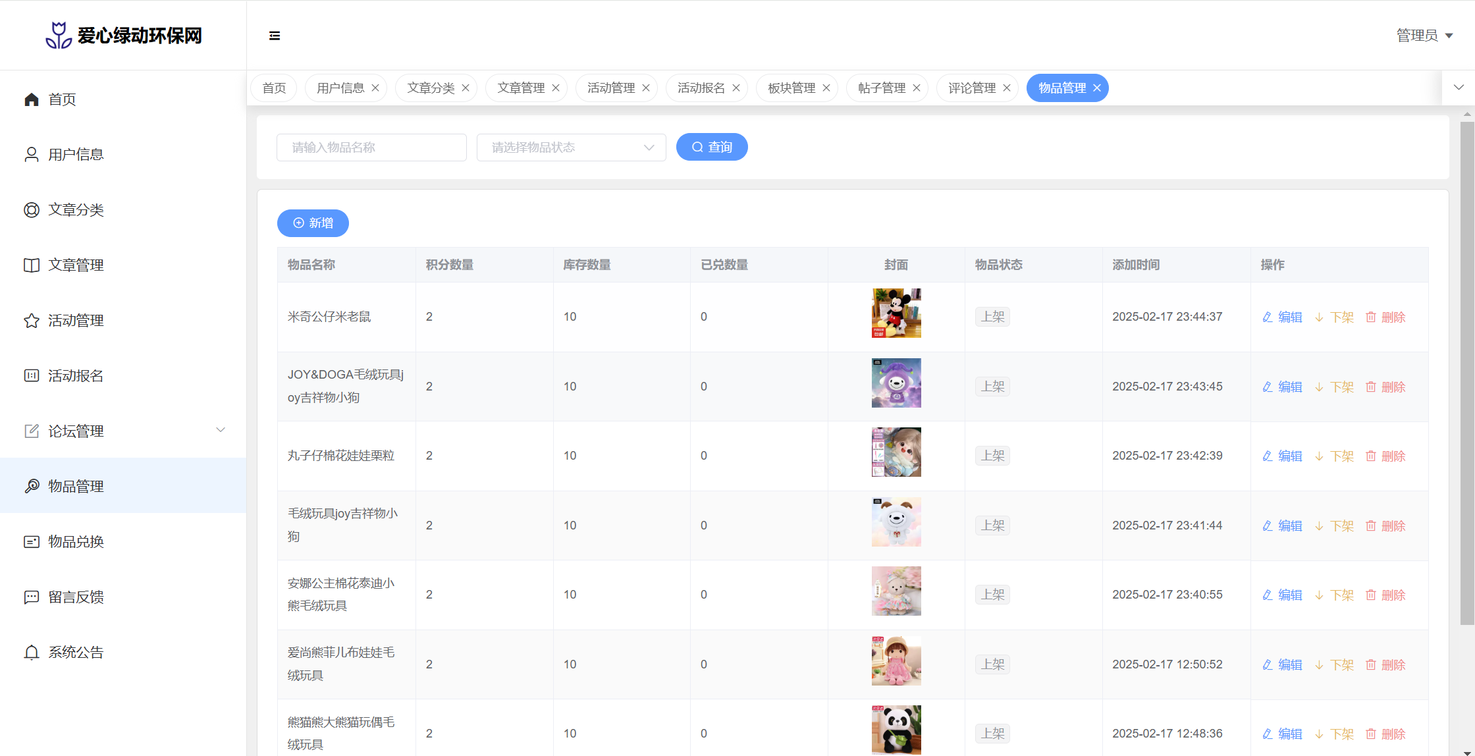The width and height of the screenshot is (1475, 756).
Task: Click the star icon for 活动管理
Action: tap(32, 321)
